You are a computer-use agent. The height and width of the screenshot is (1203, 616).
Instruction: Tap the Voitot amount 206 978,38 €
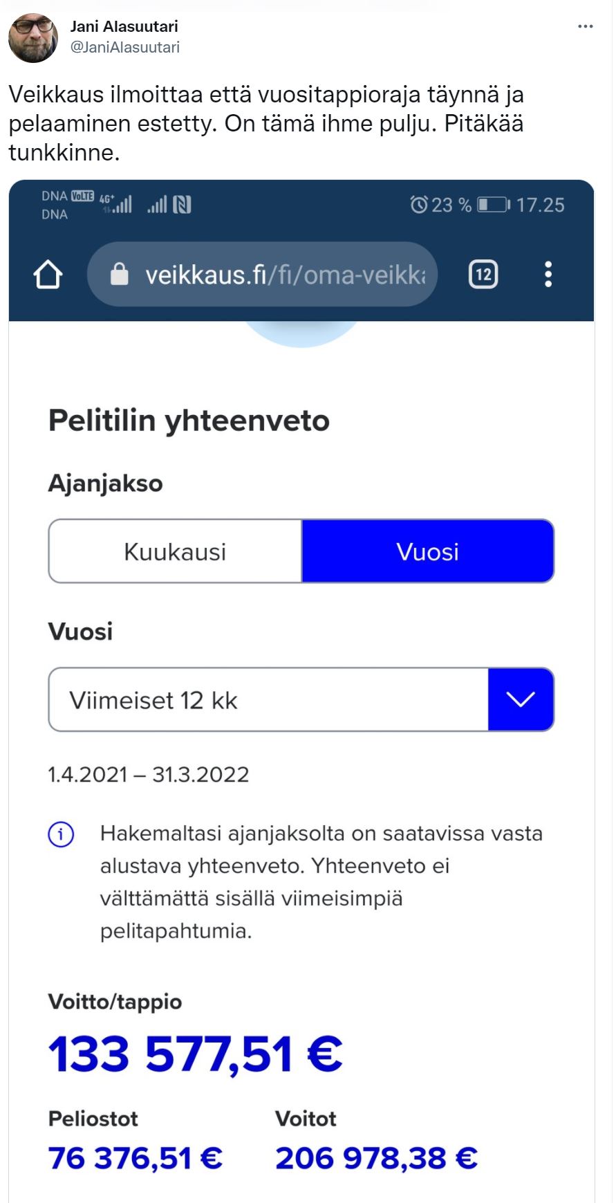tap(376, 1158)
